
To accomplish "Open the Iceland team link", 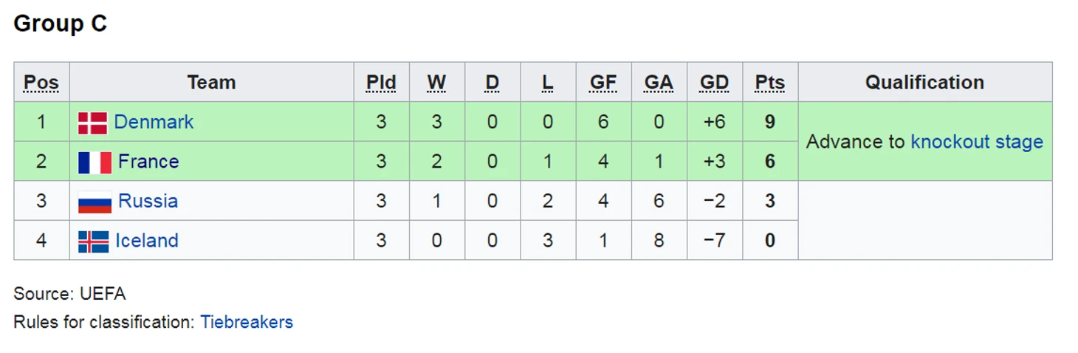I will point(146,241).
